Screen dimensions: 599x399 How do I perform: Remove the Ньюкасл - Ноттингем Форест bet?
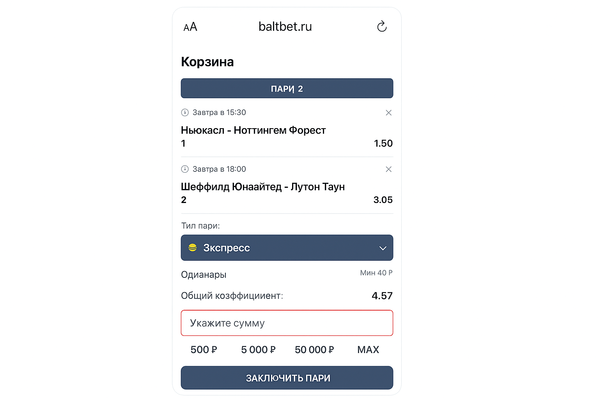pyautogui.click(x=388, y=113)
